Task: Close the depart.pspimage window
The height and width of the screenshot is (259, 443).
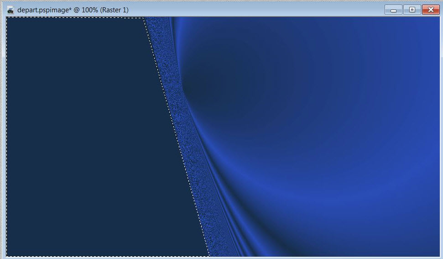Action: 431,10
